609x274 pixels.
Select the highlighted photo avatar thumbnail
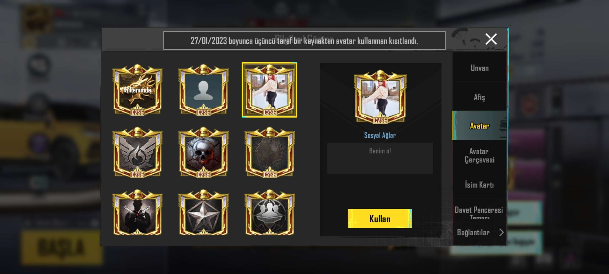click(269, 90)
